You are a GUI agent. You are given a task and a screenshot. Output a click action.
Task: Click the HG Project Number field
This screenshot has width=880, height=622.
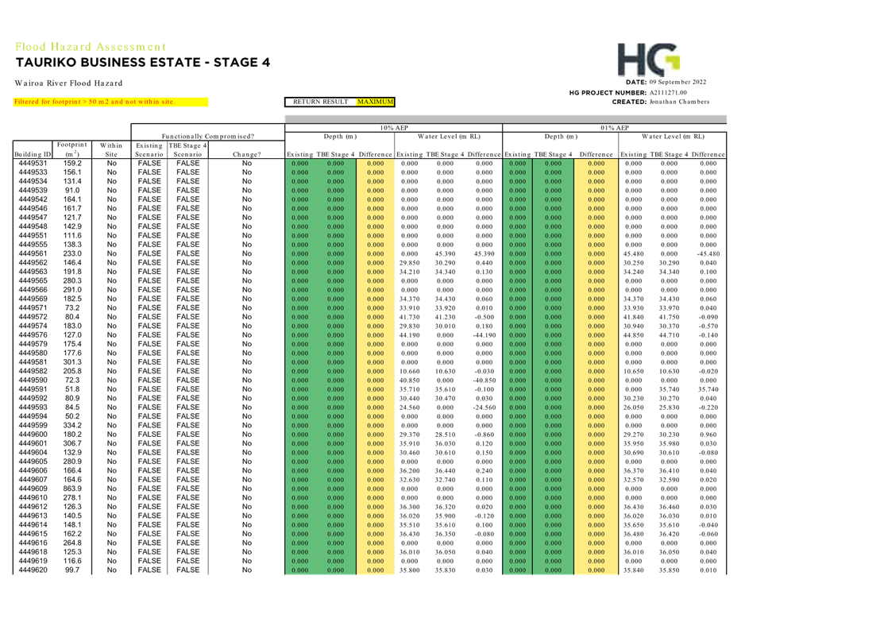pyautogui.click(x=627, y=93)
